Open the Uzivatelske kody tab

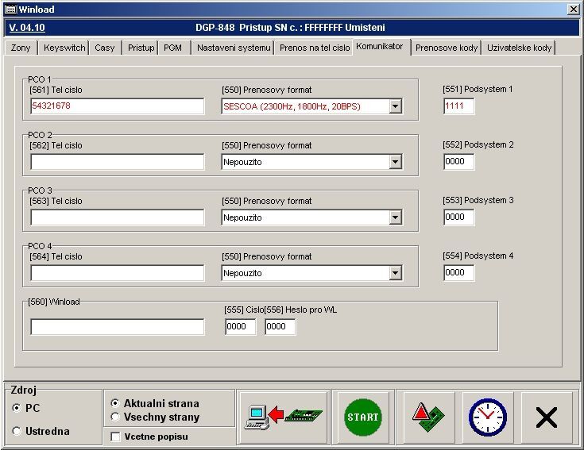point(520,48)
